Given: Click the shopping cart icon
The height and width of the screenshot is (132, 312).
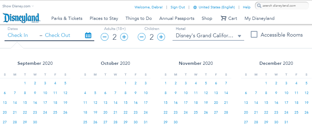Looking at the screenshot, I should click(223, 18).
